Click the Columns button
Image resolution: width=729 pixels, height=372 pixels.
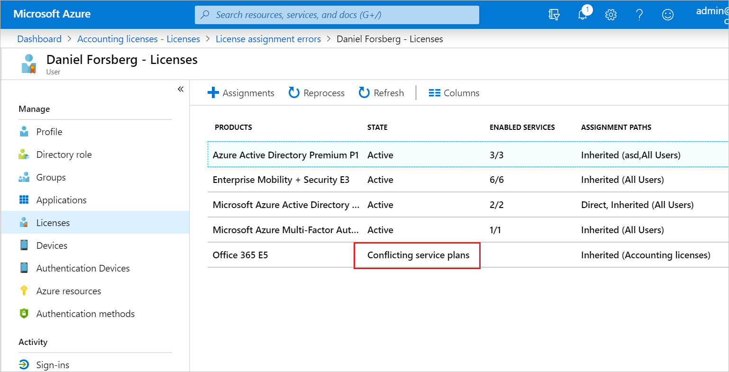point(454,93)
